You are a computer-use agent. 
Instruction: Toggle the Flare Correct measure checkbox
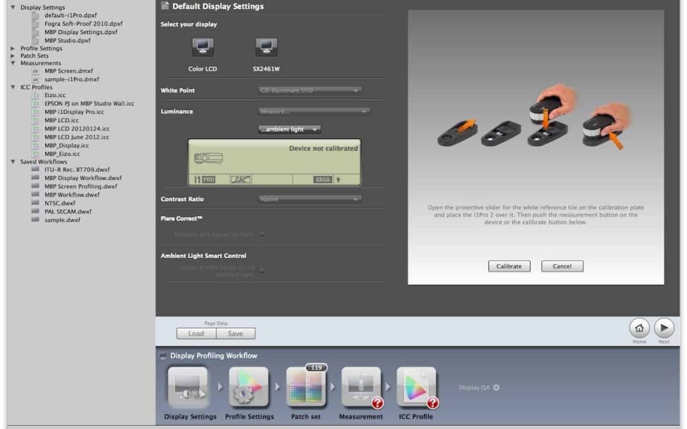click(x=261, y=235)
